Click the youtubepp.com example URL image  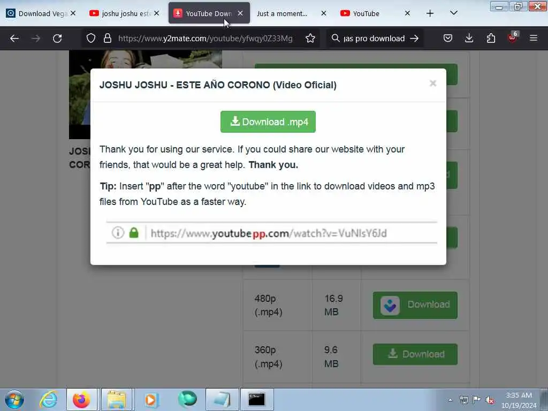(271, 232)
